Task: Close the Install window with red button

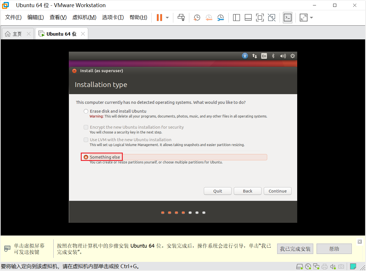Action: pyautogui.click(x=75, y=71)
